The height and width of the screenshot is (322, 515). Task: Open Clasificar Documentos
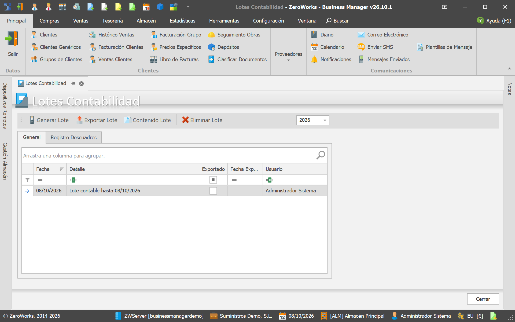(x=238, y=59)
